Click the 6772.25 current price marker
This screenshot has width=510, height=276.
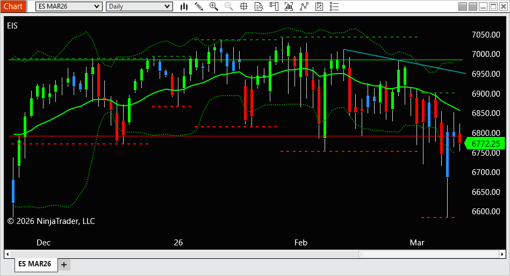tap(485, 143)
